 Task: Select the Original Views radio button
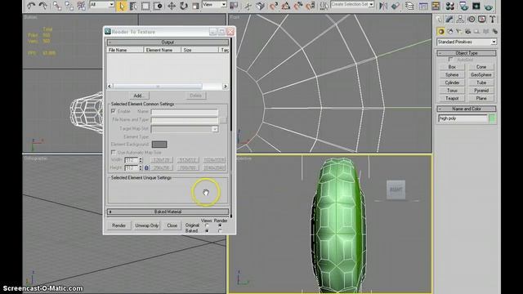[207, 225]
